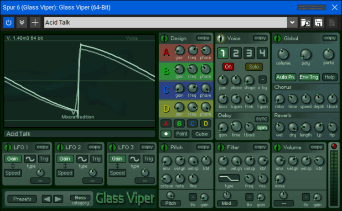
Task: Click the Pitch section green power icon
Action: click(x=164, y=148)
